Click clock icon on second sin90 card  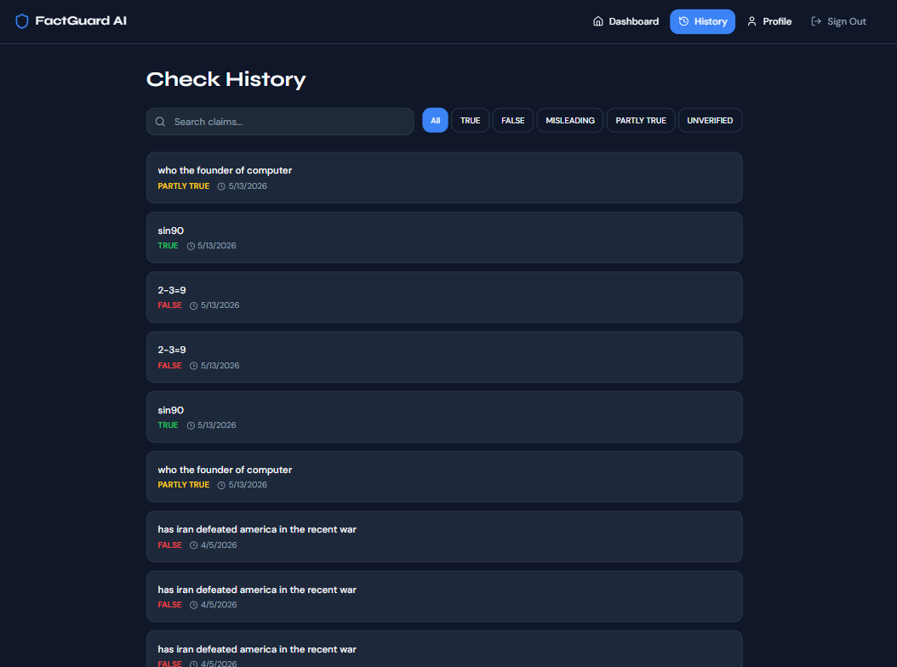191,425
